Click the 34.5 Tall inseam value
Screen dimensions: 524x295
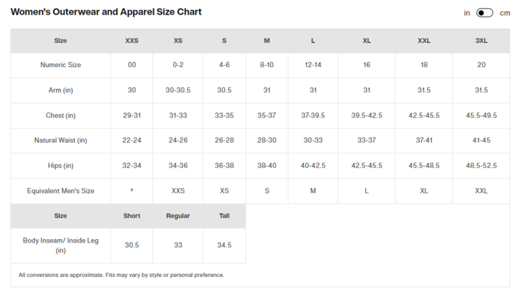click(x=224, y=245)
